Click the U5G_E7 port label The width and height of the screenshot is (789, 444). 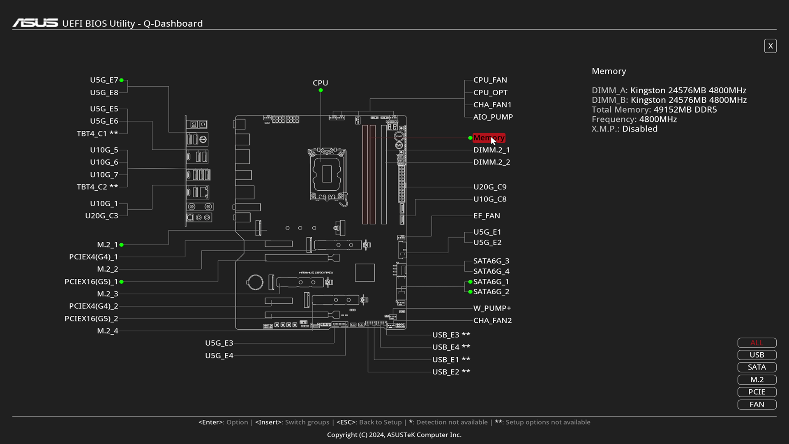[x=104, y=80]
